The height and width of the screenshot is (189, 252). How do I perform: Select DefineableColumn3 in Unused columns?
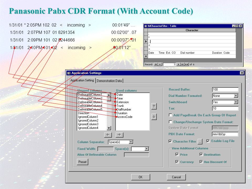(92, 102)
